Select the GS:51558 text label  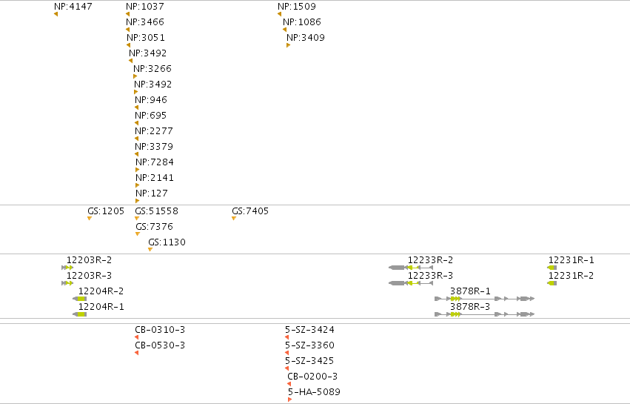coord(157,211)
